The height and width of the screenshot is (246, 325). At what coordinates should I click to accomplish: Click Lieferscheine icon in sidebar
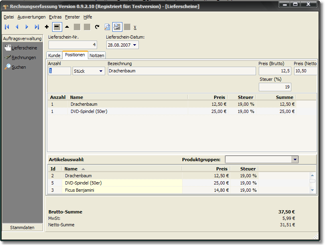pyautogui.click(x=8, y=47)
